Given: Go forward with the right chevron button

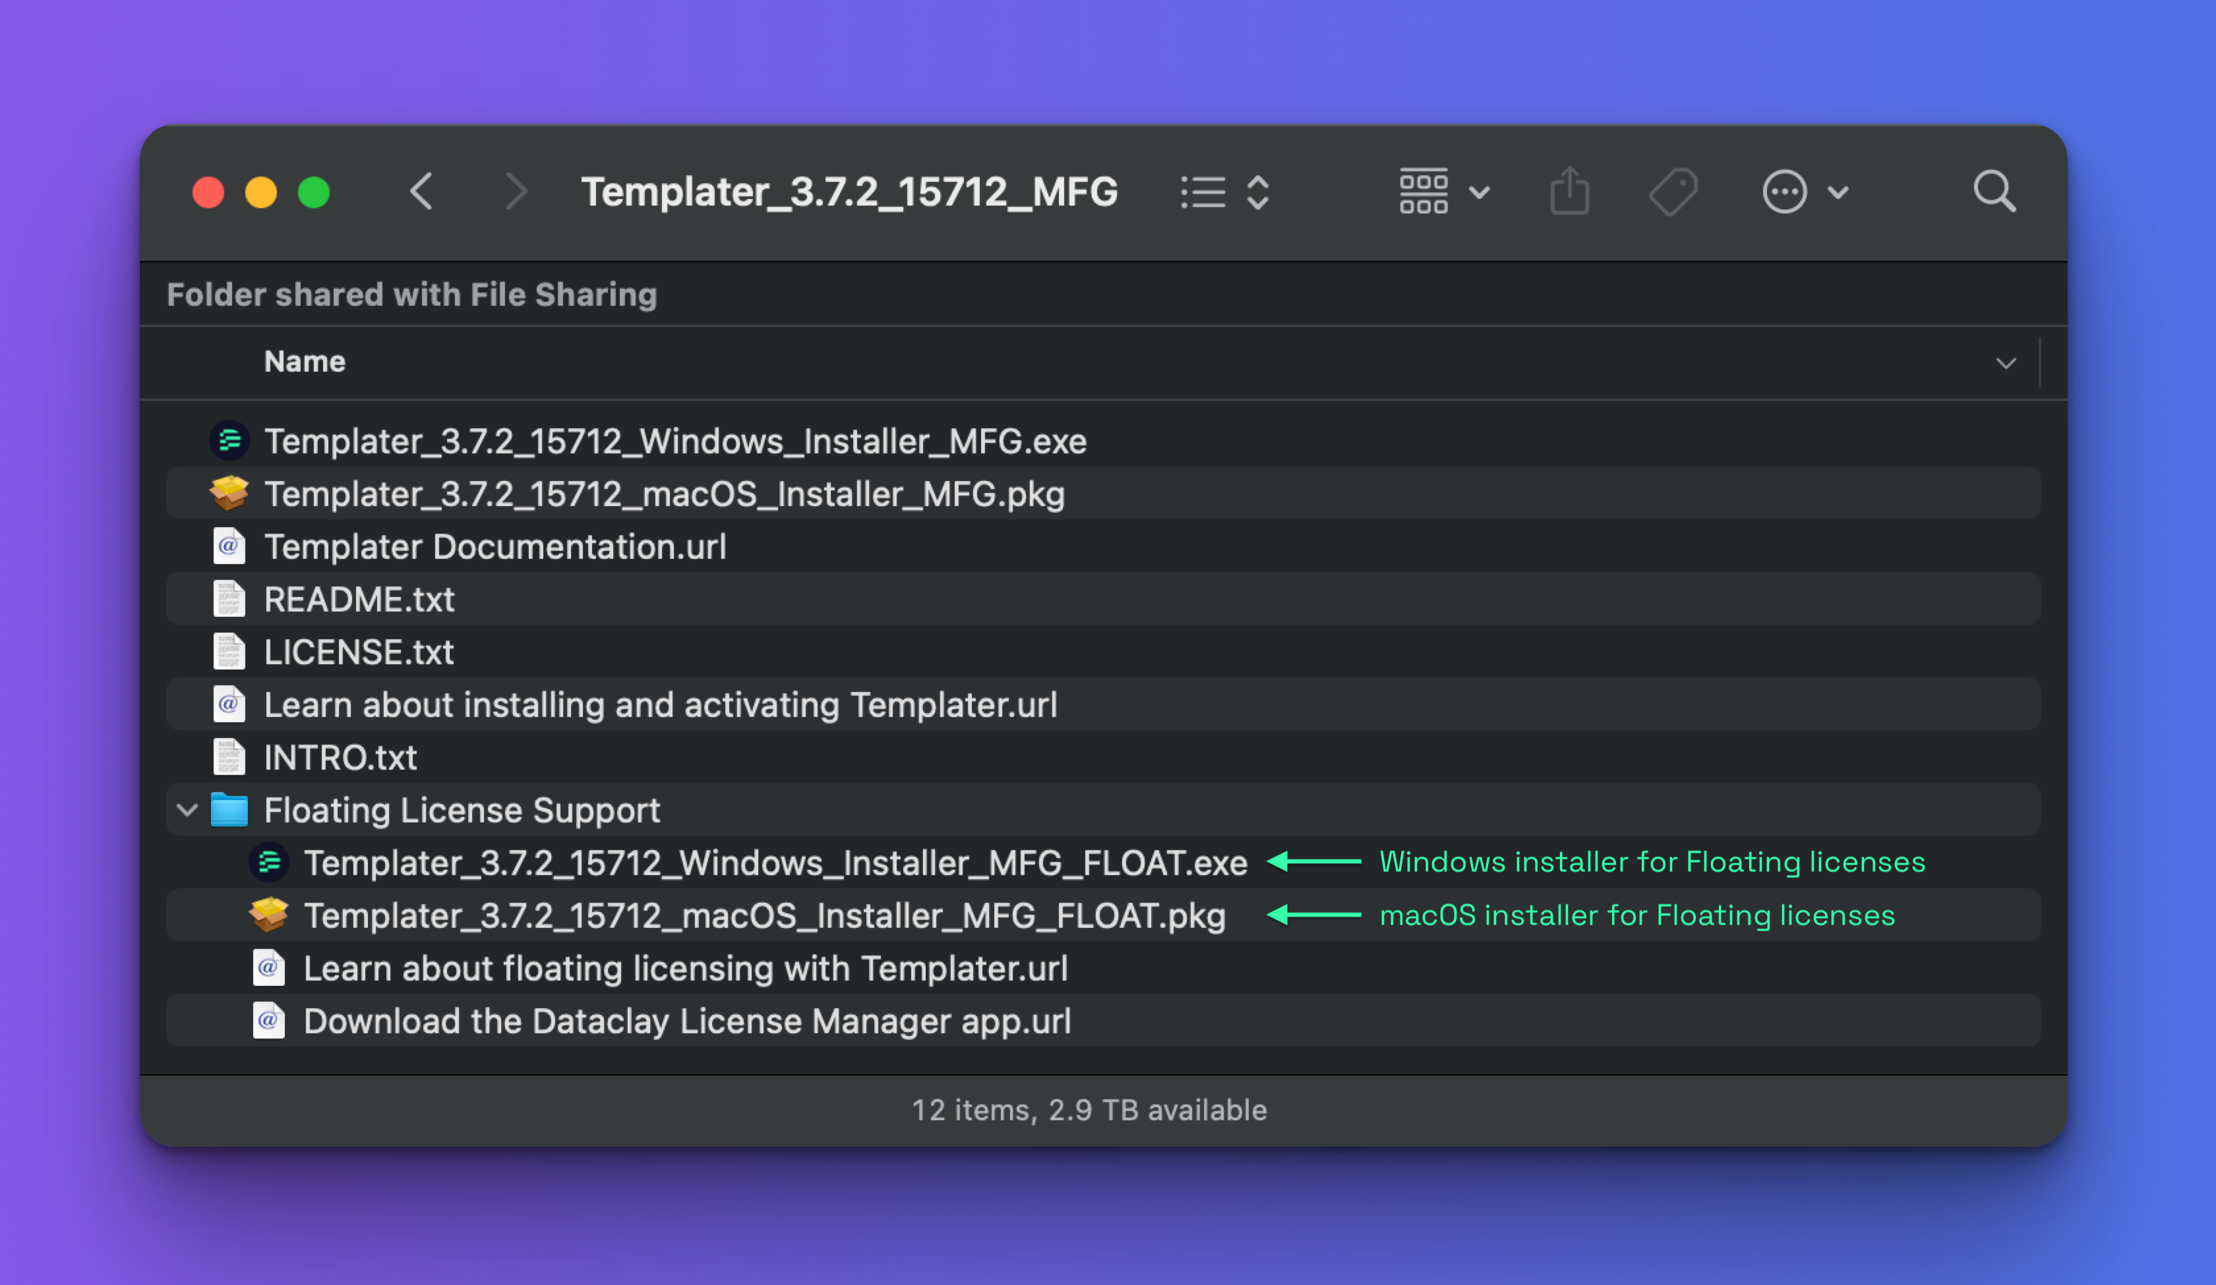Looking at the screenshot, I should (x=516, y=192).
